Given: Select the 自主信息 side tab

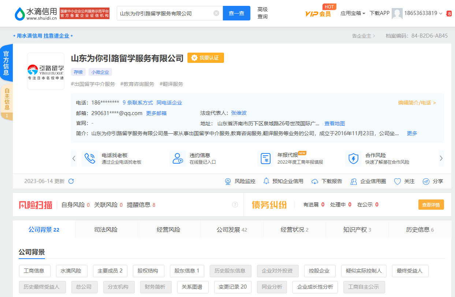Looking at the screenshot, I should [x=6, y=102].
